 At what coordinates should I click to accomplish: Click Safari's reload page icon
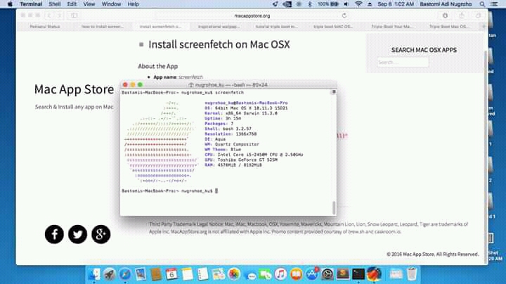[x=344, y=15]
